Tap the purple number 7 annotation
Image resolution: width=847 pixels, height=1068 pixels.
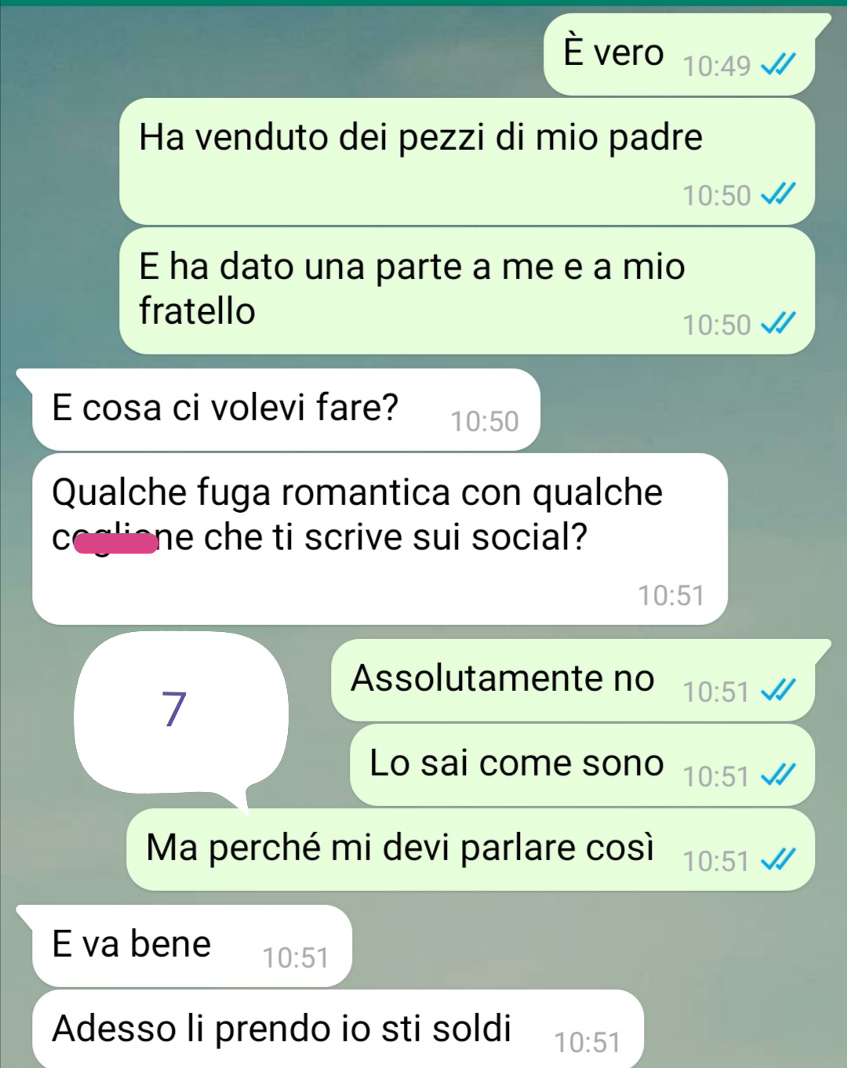tap(174, 709)
